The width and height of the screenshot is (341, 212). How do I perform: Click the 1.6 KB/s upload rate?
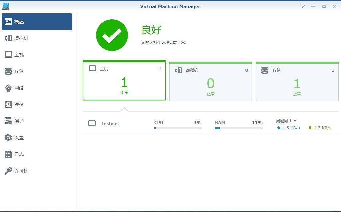[291, 128]
